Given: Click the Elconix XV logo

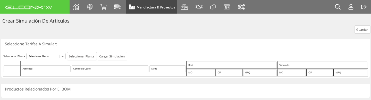Looking at the screenshot, I should [28, 7].
